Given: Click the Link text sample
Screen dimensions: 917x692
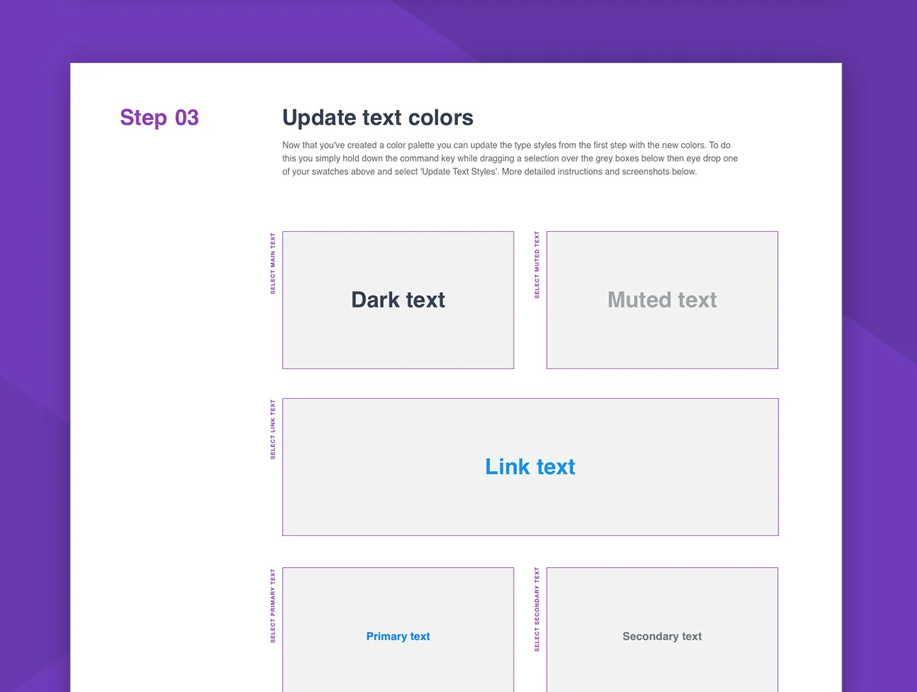Looking at the screenshot, I should coord(530,467).
